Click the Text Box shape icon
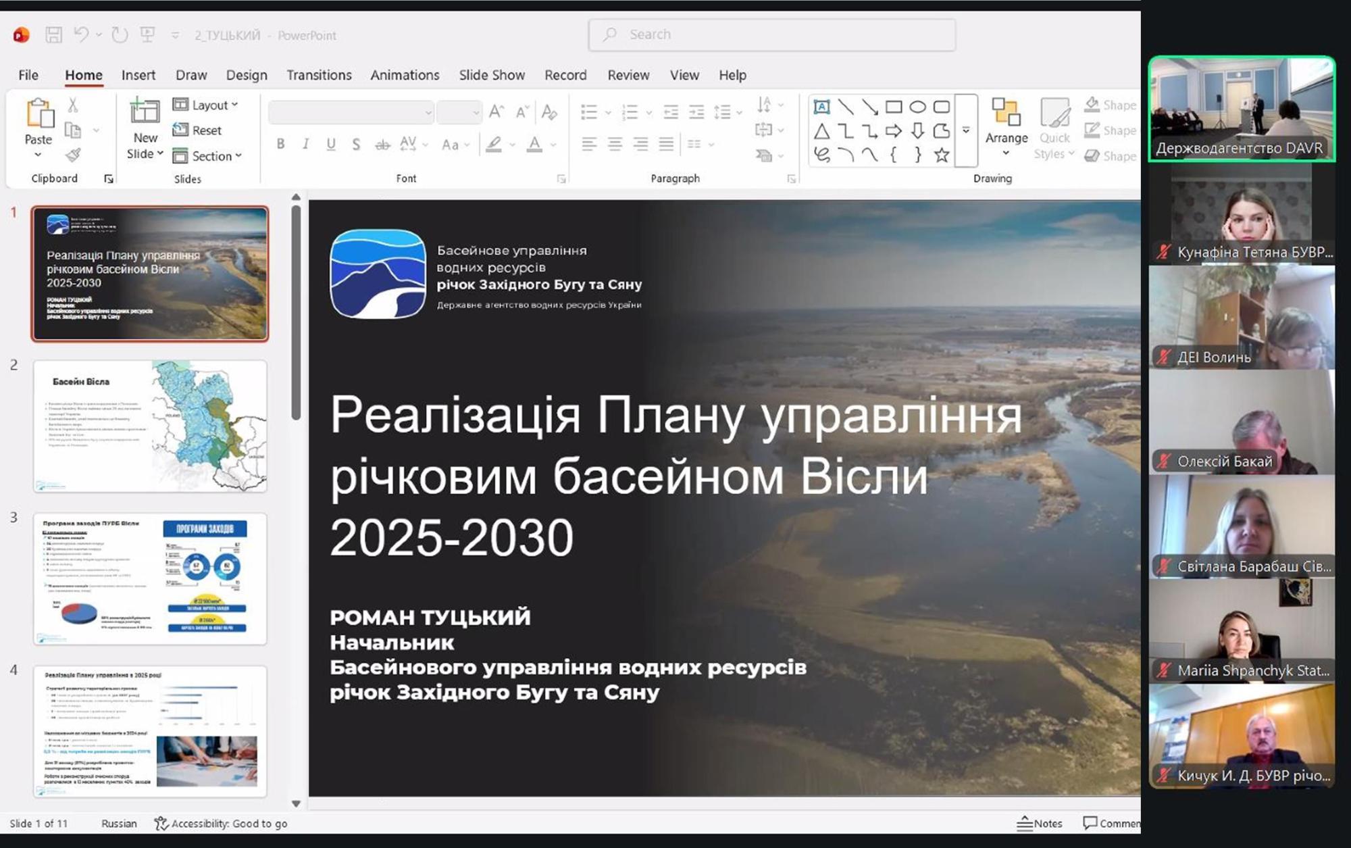 (821, 107)
